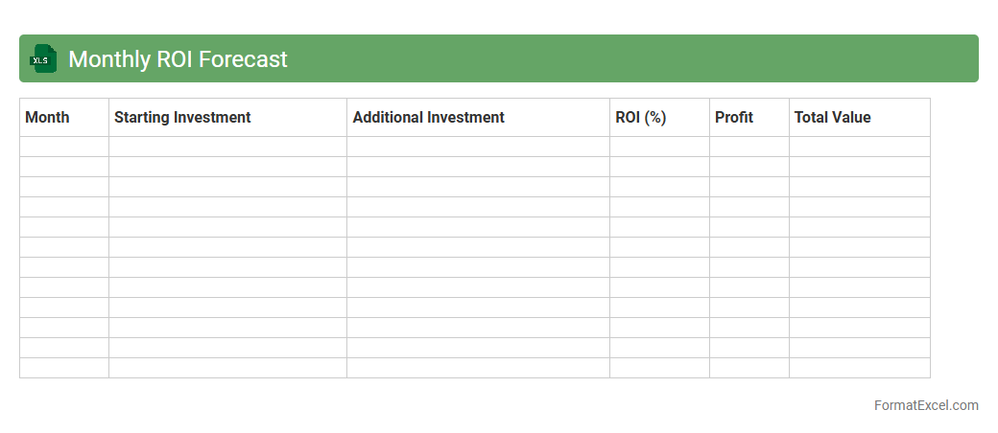This screenshot has height=433, width=998.
Task: Click first empty Profit cell
Action: pyautogui.click(x=749, y=147)
